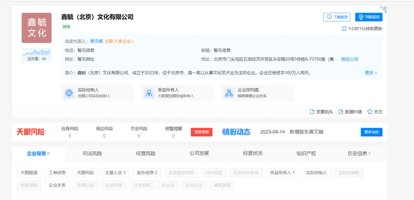Switch to the 历史信息 tab
Image resolution: width=414 pixels, height=200 pixels.
click(359, 154)
